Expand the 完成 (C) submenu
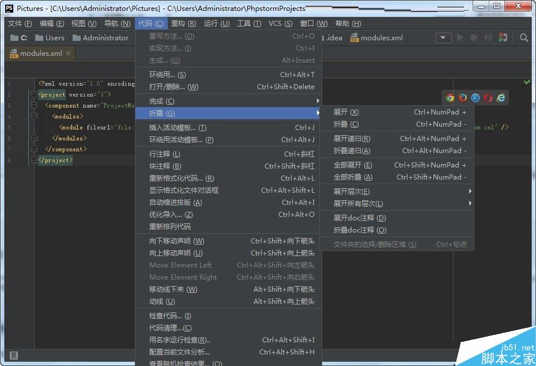This screenshot has width=536, height=366. point(229,101)
